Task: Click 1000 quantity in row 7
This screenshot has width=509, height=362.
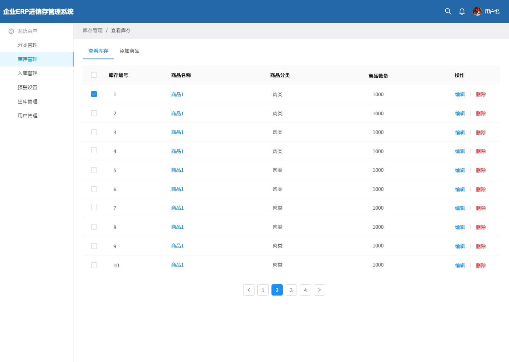Action: (378, 208)
